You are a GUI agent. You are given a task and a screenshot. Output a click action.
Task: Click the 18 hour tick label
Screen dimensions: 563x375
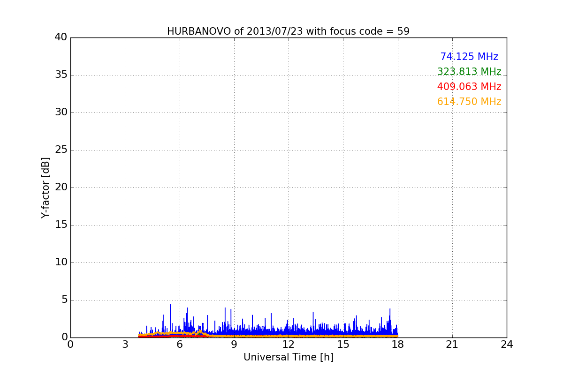point(397,345)
